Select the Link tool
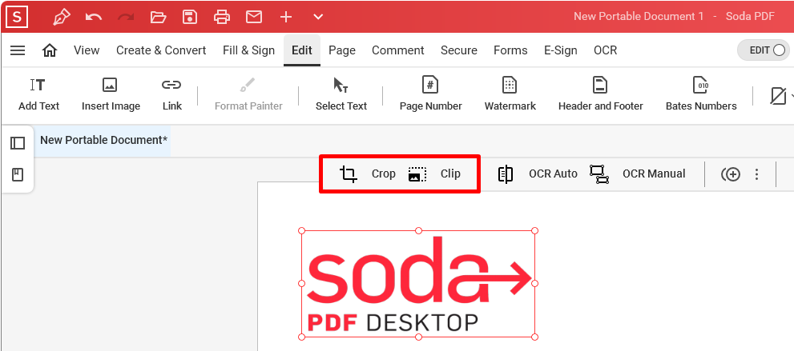 (172, 94)
